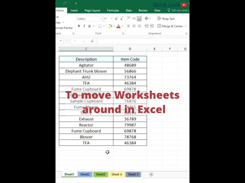The image size is (245, 183).
Task: Align text right
Action: [139, 26]
